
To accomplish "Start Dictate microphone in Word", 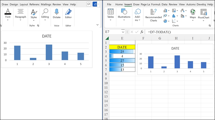I will 56,14.
